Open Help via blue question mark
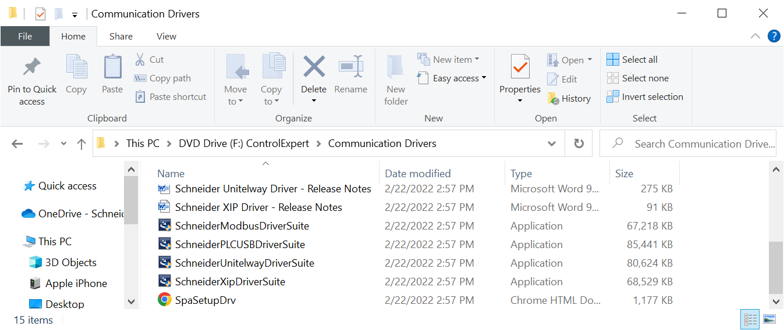784x330 pixels. 774,36
